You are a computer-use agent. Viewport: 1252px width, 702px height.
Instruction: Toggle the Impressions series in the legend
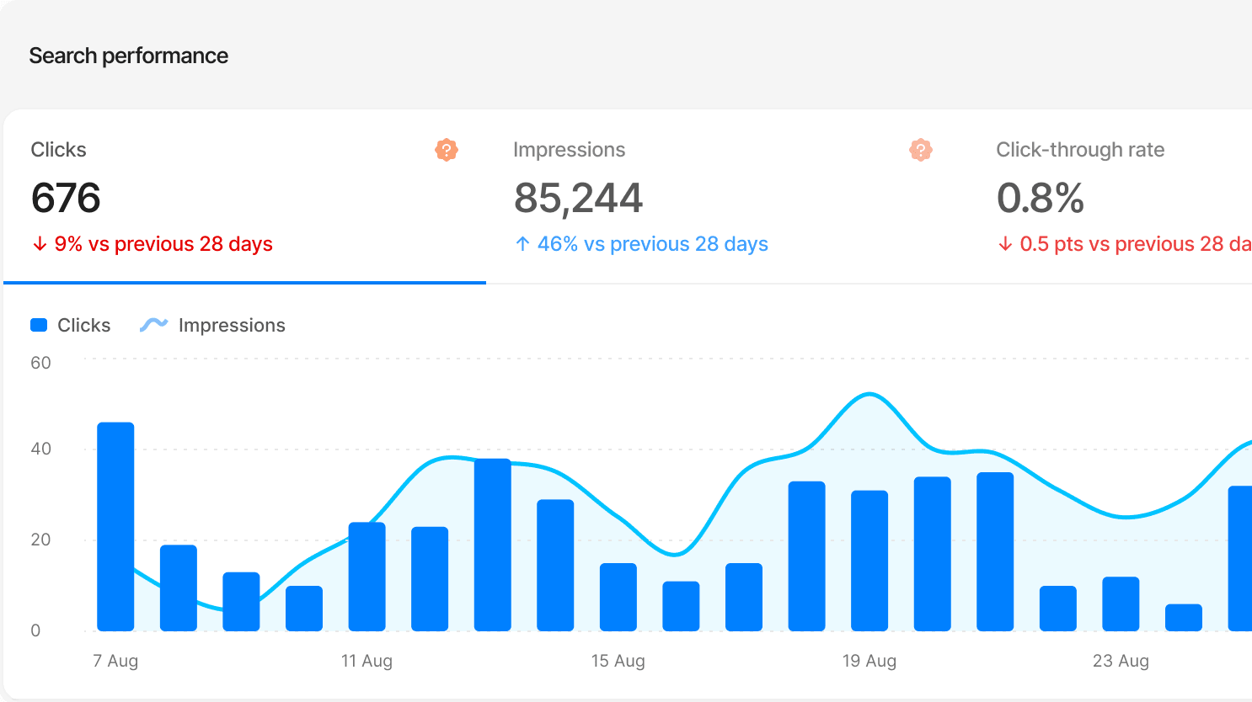click(212, 326)
